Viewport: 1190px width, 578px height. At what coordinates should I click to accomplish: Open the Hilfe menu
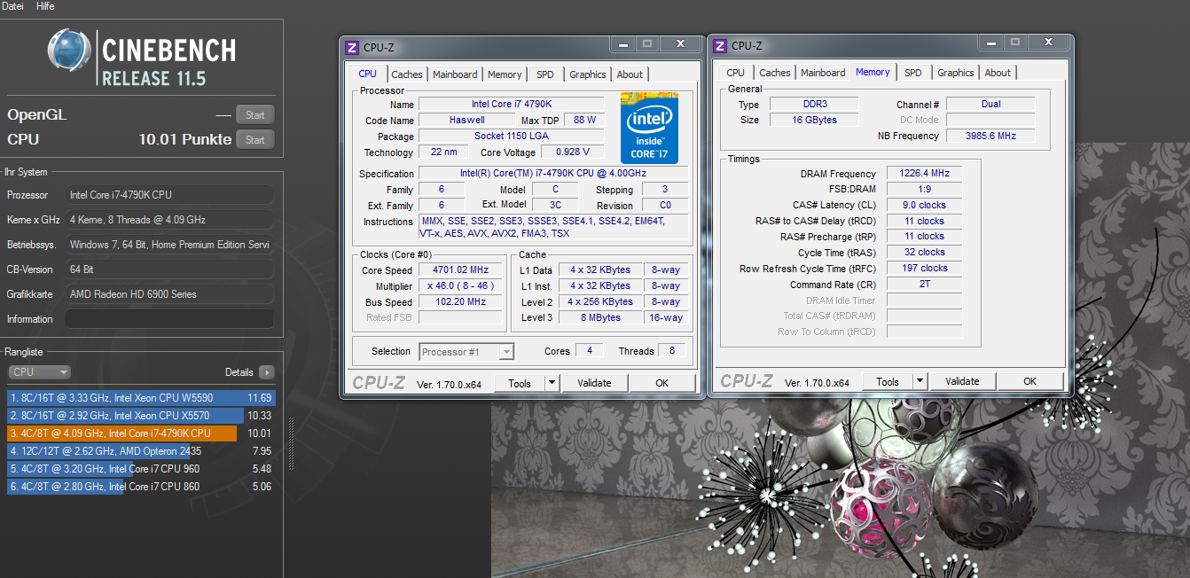pyautogui.click(x=45, y=6)
